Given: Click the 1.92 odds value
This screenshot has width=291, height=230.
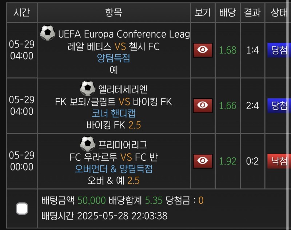Looking at the screenshot, I should pos(228,161).
